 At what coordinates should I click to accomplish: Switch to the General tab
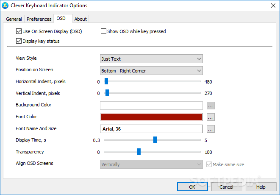point(14,19)
